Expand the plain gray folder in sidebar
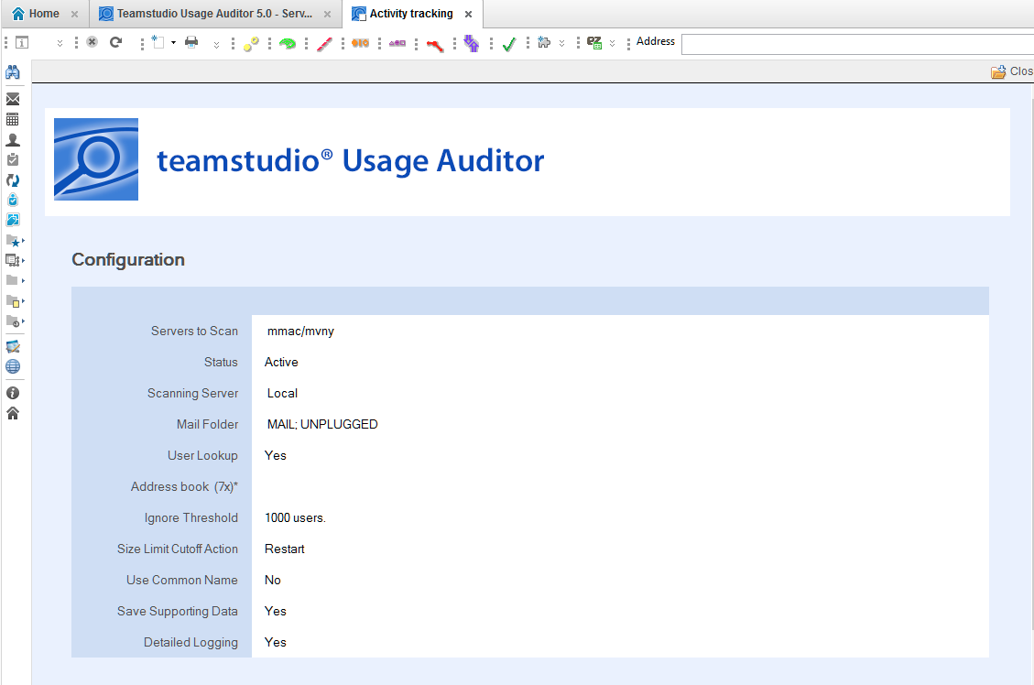 [15, 281]
